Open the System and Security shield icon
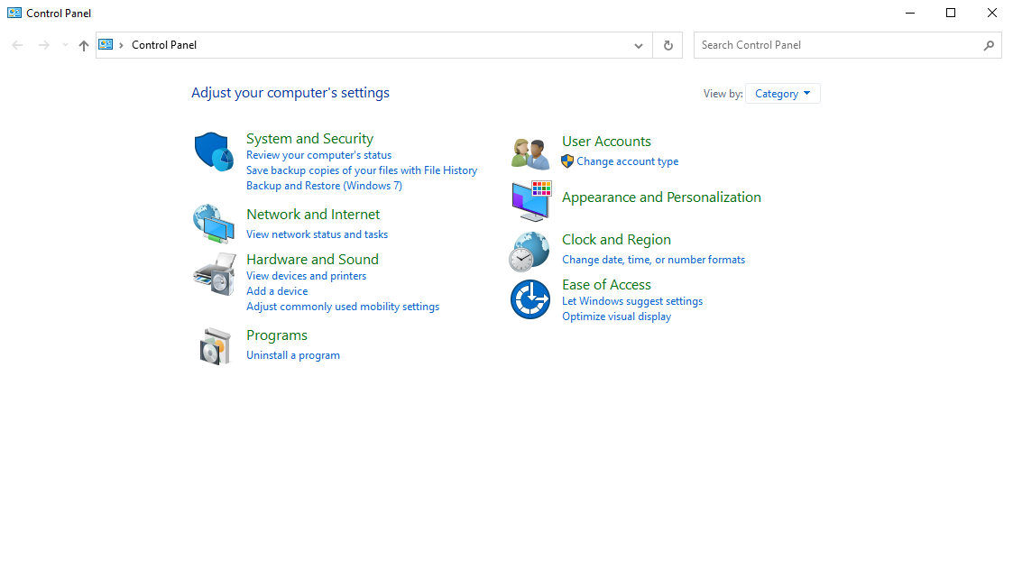 click(x=214, y=151)
